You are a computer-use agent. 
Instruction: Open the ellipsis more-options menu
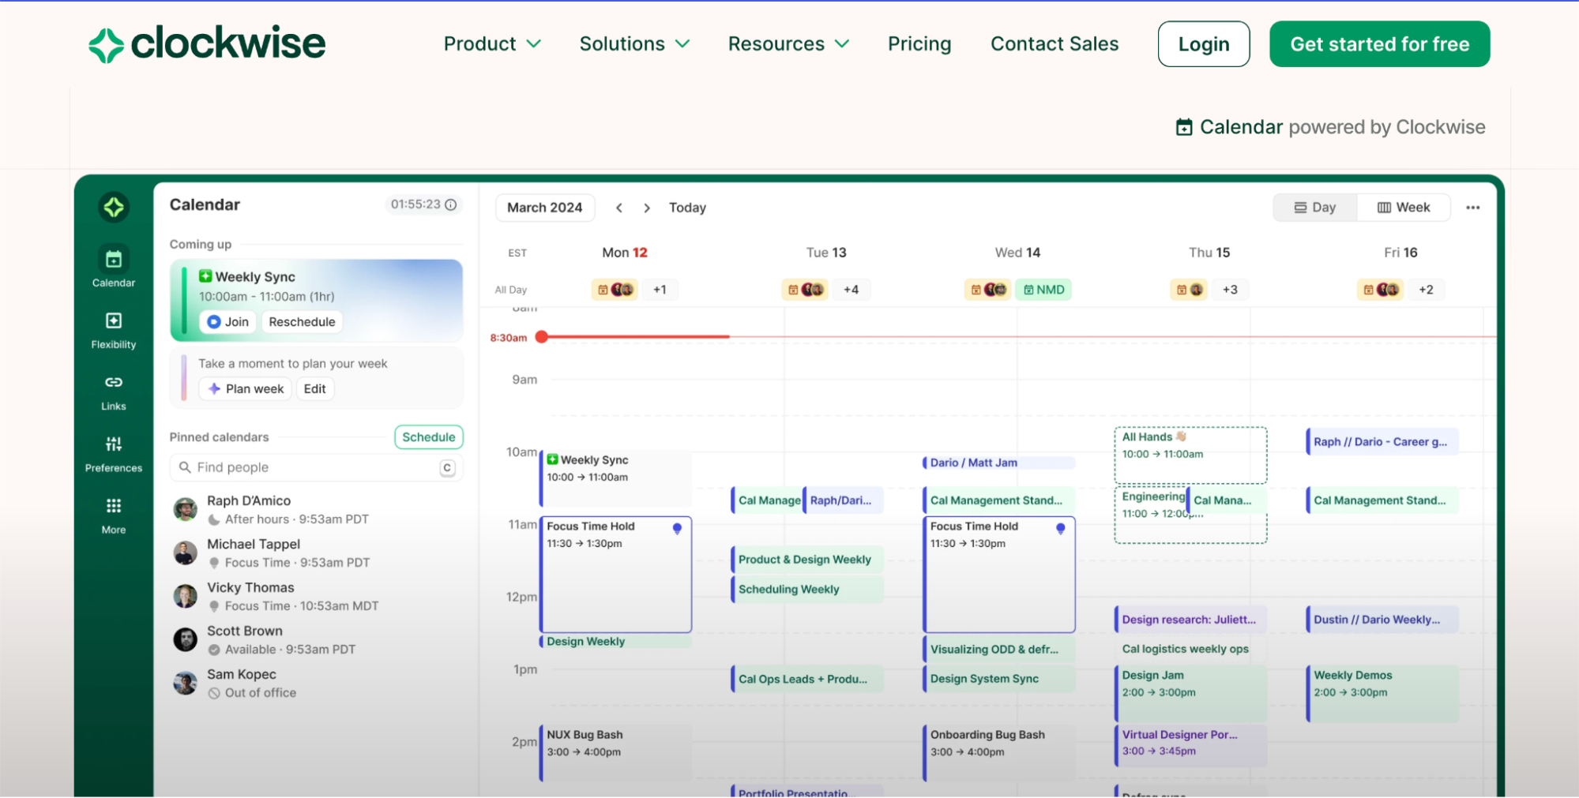coord(1473,208)
